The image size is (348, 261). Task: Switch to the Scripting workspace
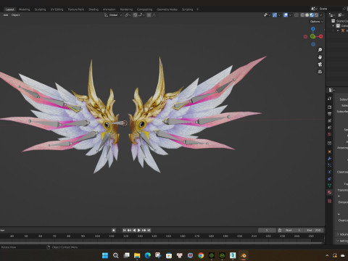click(x=187, y=9)
